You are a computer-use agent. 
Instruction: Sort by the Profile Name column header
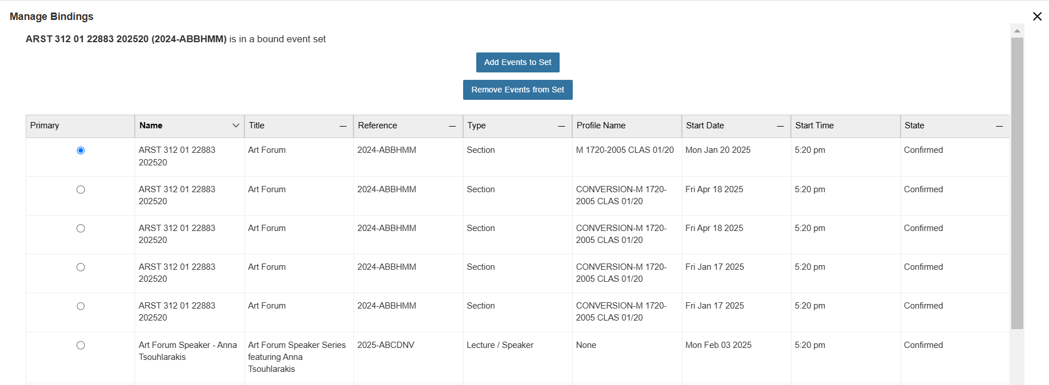[601, 125]
